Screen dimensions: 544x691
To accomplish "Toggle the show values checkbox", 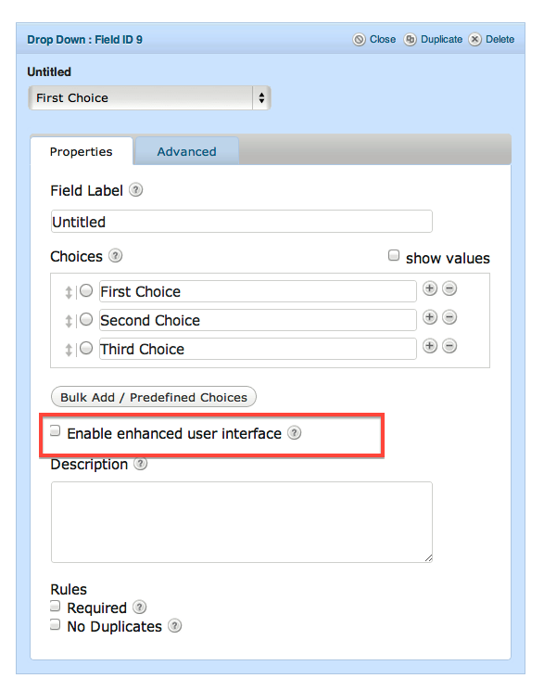I will coord(393,255).
